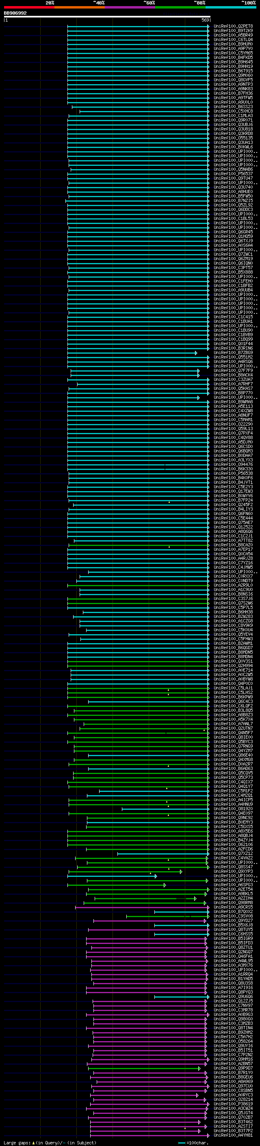Click hit label UniRef100_Q97CU0
260x1146 pixels.
click(233, 1086)
